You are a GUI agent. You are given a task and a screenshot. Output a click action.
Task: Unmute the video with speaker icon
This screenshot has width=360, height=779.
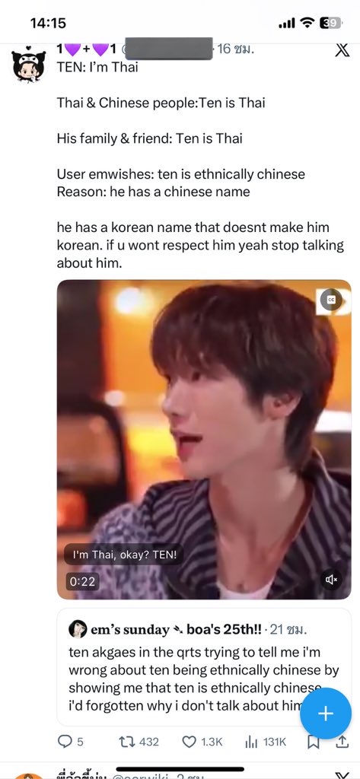[x=331, y=579]
